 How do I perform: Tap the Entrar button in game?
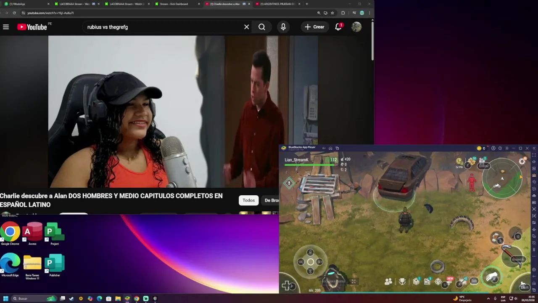click(x=483, y=166)
